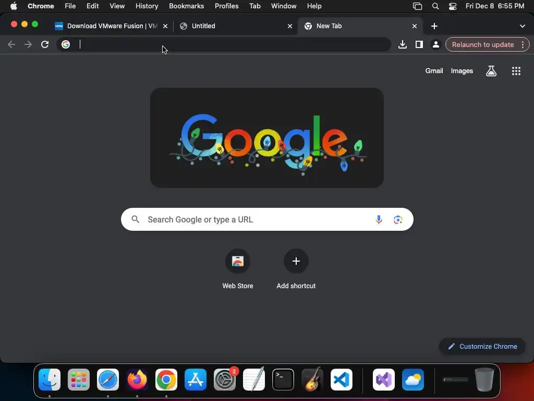Open the View menu

117,6
